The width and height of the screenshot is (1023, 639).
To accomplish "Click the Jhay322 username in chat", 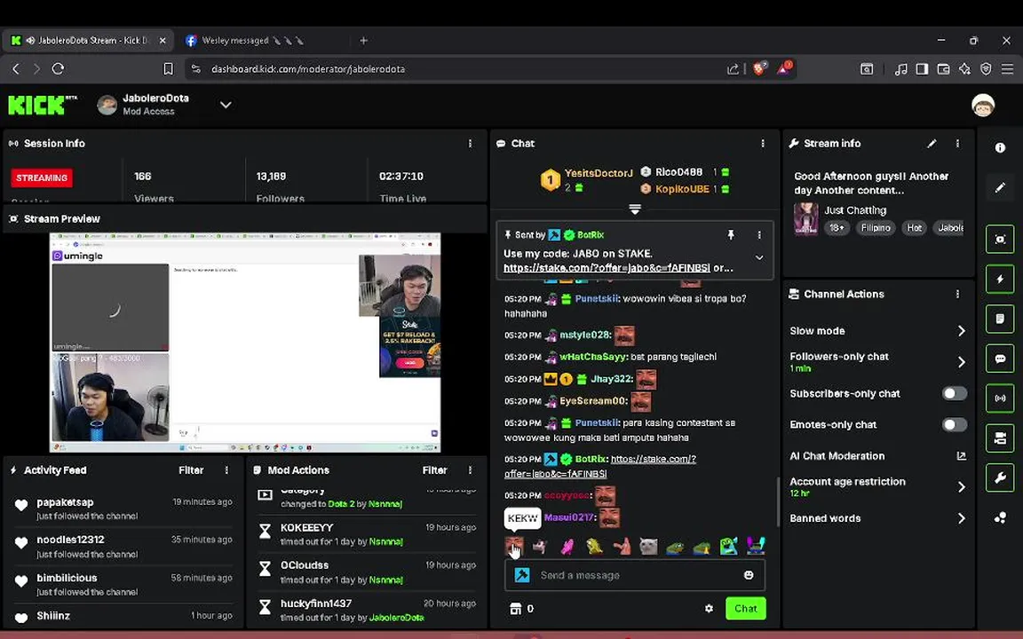I will pos(611,379).
